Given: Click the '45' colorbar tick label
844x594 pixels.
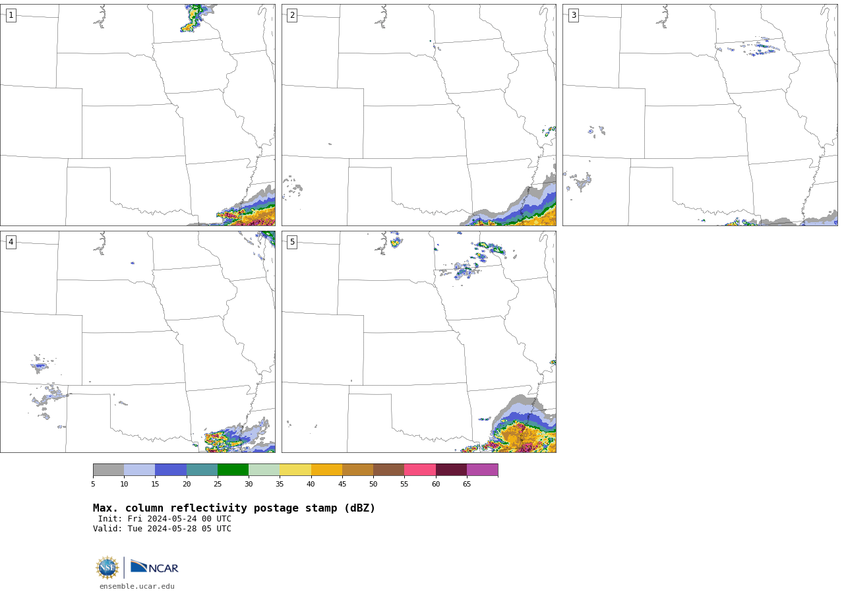Looking at the screenshot, I should 342,485.
